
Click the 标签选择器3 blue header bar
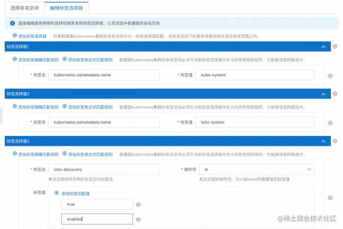coord(168,141)
